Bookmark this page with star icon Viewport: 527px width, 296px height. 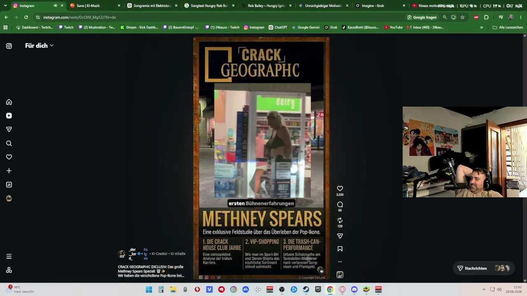[462, 17]
